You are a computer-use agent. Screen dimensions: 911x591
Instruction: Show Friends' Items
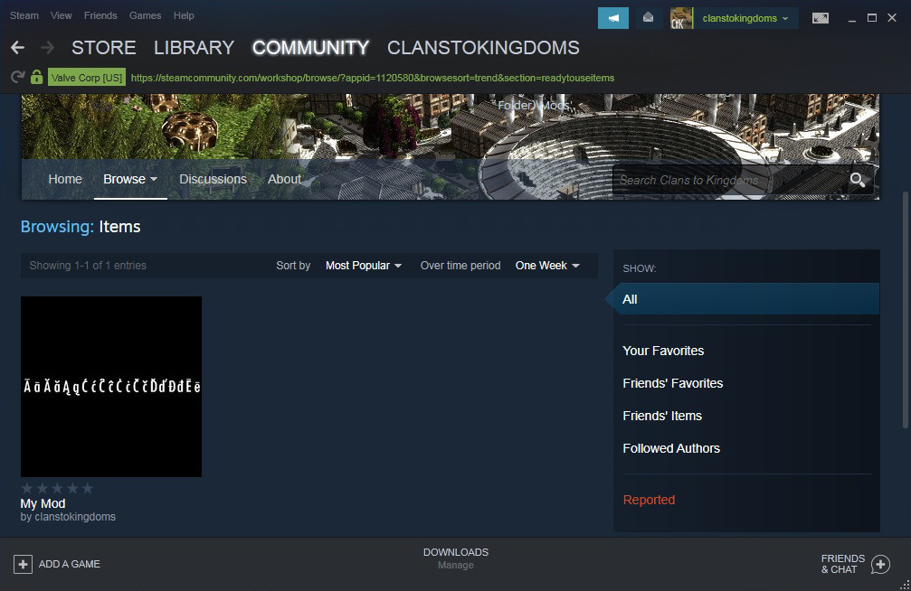662,416
